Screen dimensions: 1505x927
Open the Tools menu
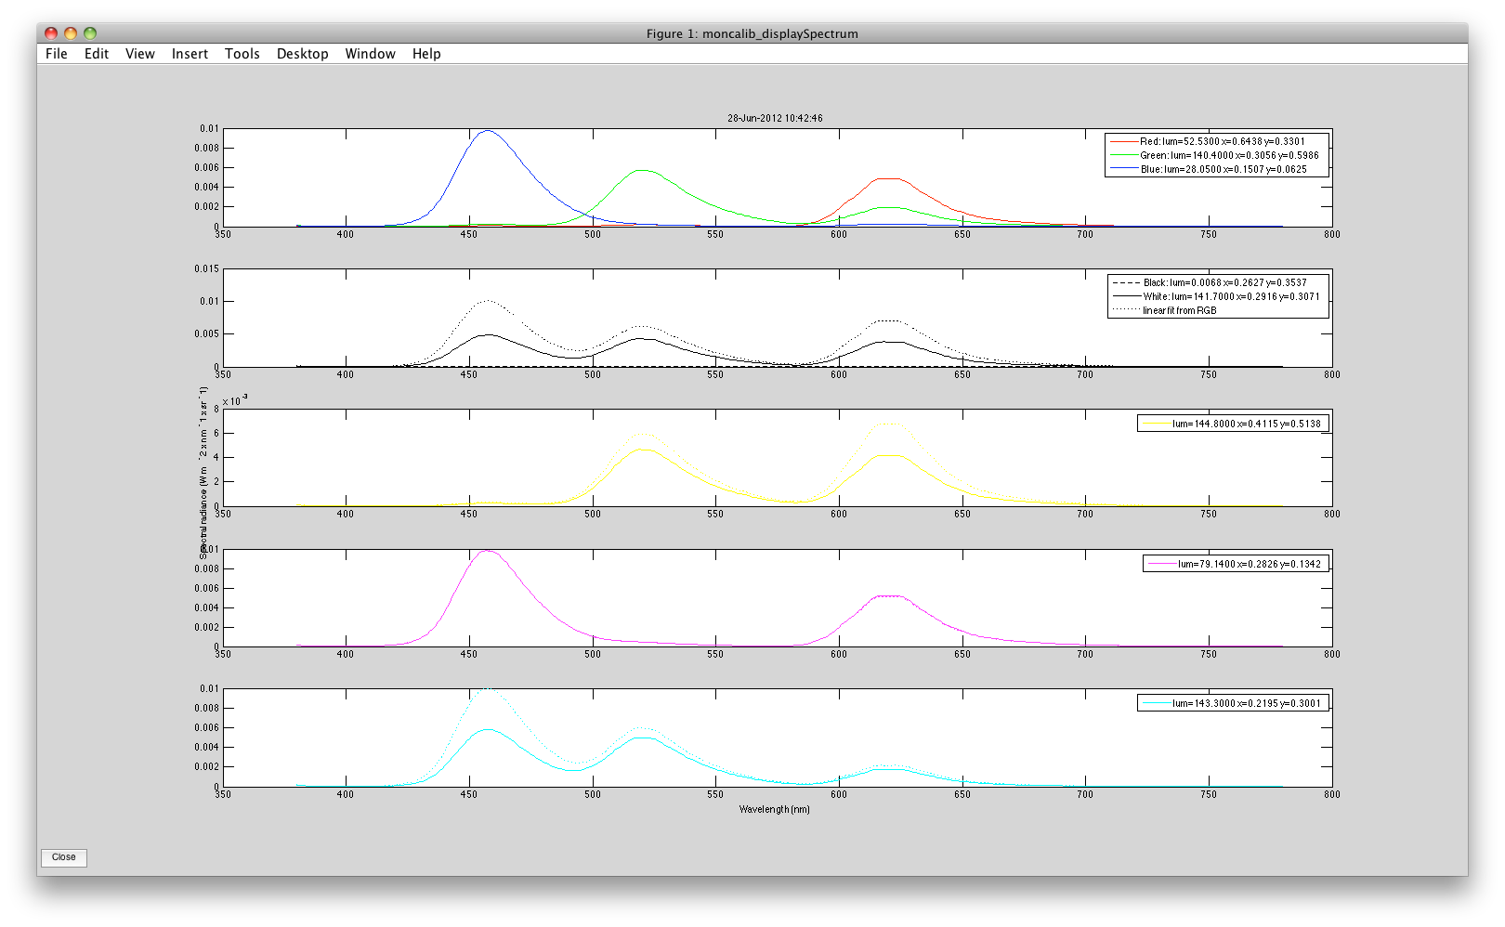tap(242, 54)
